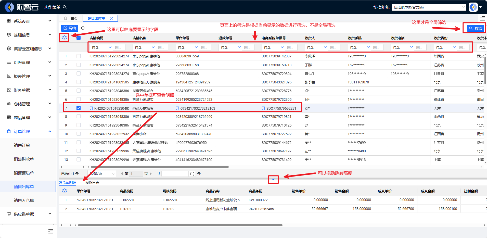Click the top-right list menu icon
Image resolution: width=487 pixels, height=238 pixels.
(x=482, y=18)
